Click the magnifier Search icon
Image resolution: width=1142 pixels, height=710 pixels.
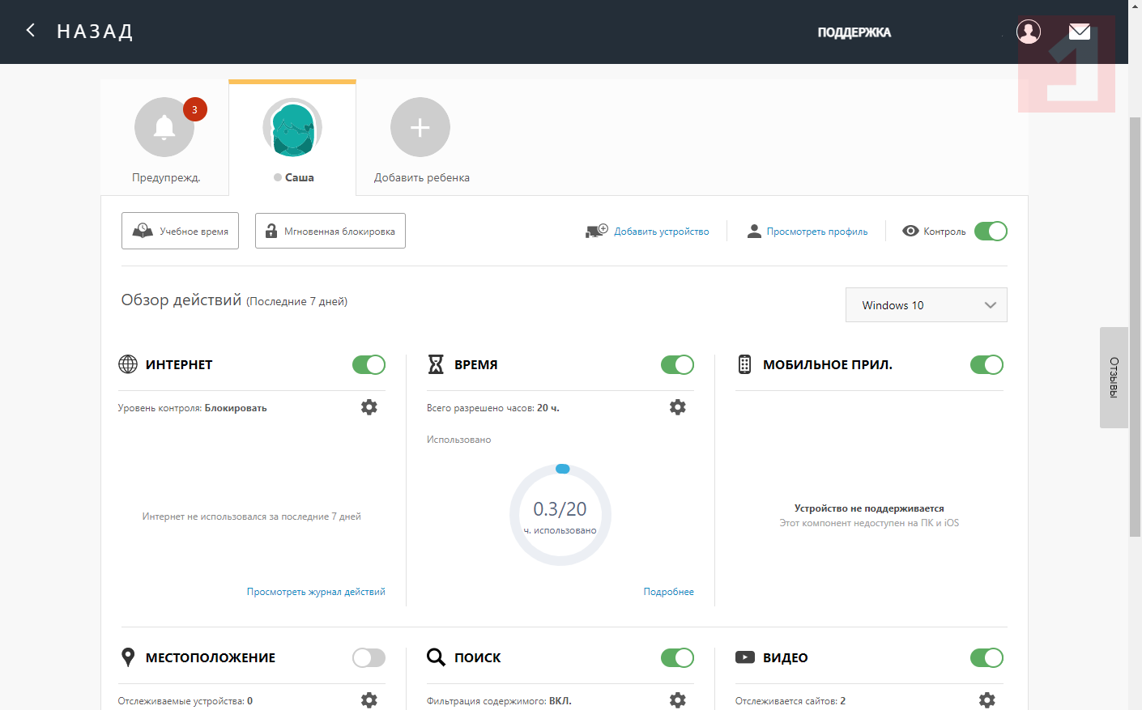(x=436, y=657)
